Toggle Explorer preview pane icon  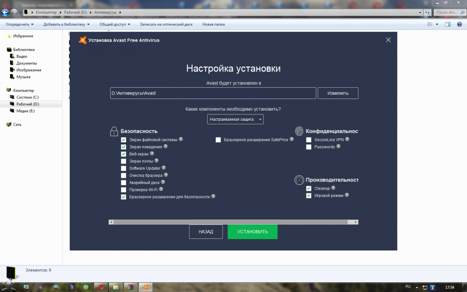[448, 24]
